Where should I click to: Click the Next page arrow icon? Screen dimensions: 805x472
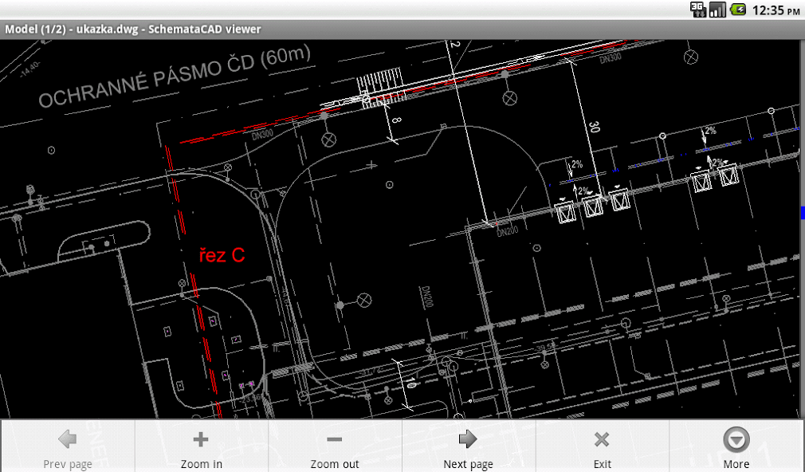point(468,438)
